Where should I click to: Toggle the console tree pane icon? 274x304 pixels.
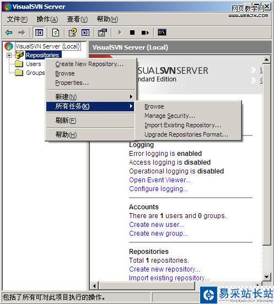(x=39, y=32)
